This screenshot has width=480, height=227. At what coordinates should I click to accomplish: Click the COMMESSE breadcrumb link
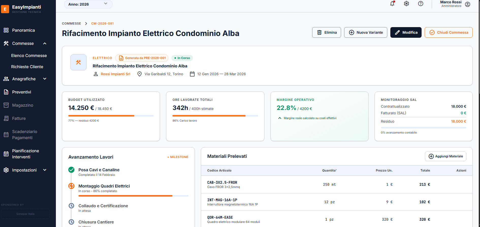pyautogui.click(x=71, y=24)
